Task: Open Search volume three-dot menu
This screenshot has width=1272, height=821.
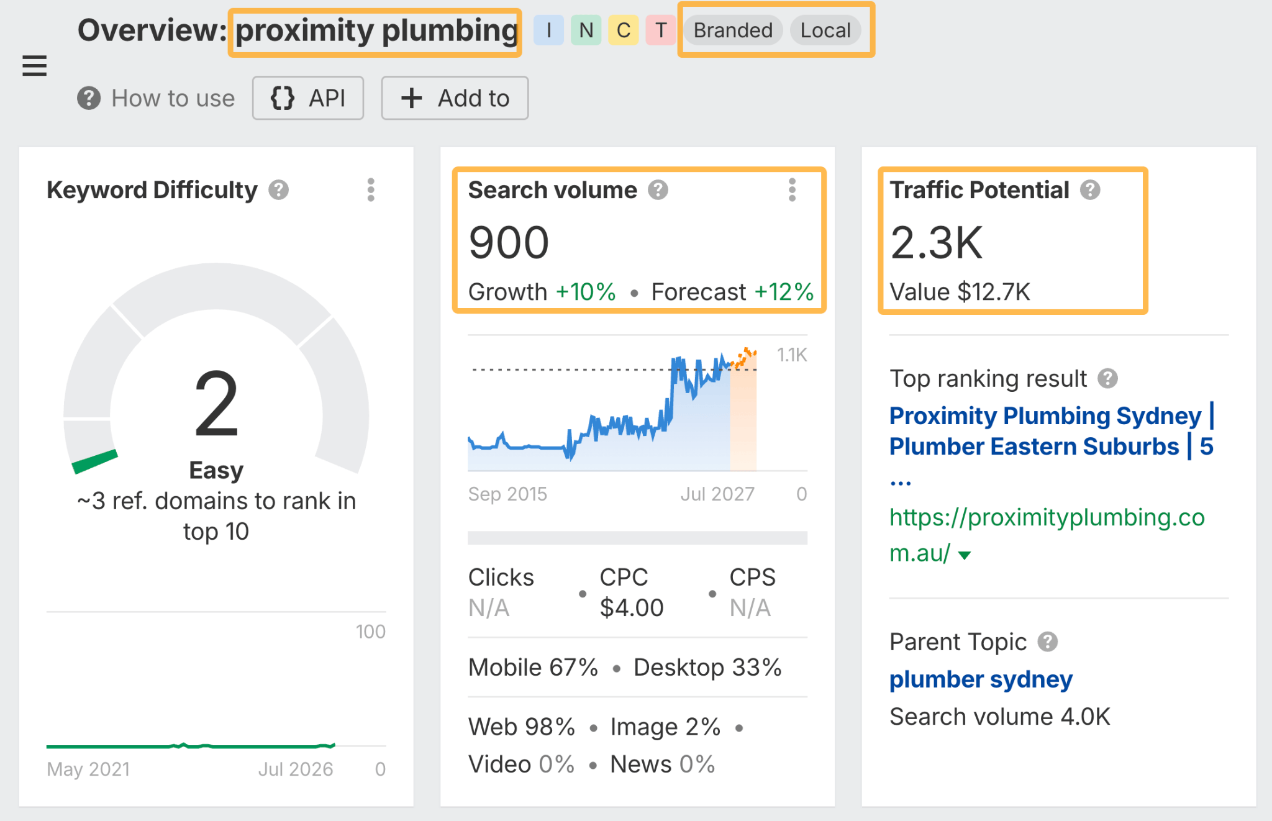Action: click(792, 190)
